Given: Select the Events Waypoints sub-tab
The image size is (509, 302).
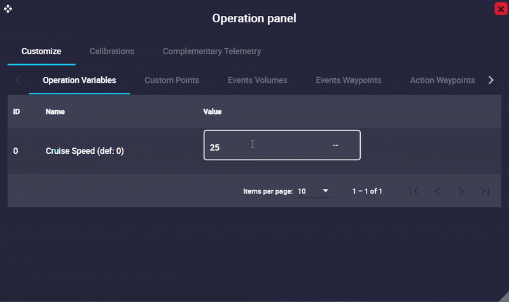Looking at the screenshot, I should tap(349, 81).
